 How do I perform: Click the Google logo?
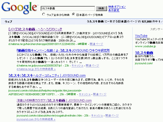pyautogui.click(x=20, y=8)
